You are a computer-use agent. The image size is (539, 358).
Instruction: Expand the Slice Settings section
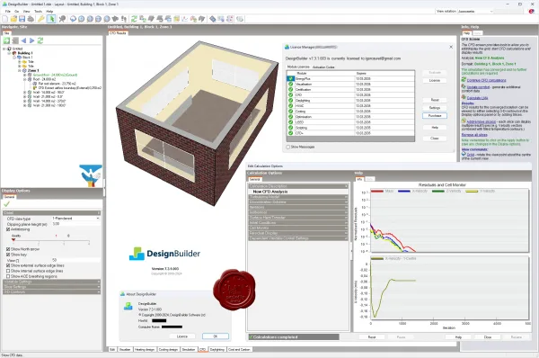[51, 287]
